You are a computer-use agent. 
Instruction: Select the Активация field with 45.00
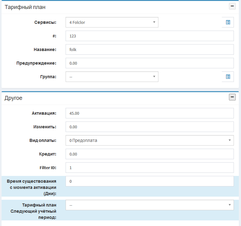(x=149, y=113)
